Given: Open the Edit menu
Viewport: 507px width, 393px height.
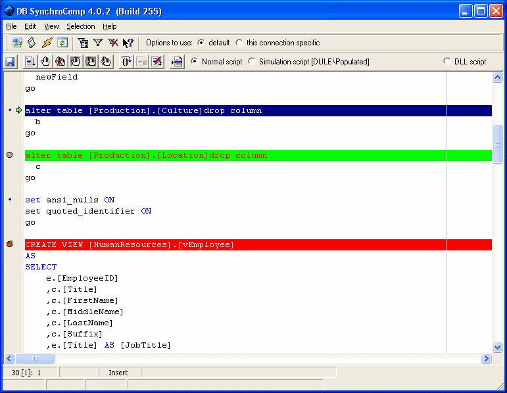Looking at the screenshot, I should click(30, 26).
